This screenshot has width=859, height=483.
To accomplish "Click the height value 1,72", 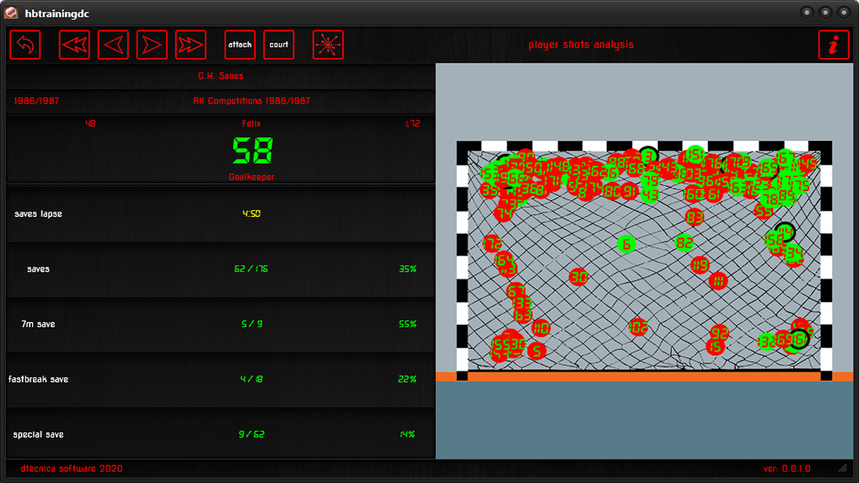I will 412,124.
